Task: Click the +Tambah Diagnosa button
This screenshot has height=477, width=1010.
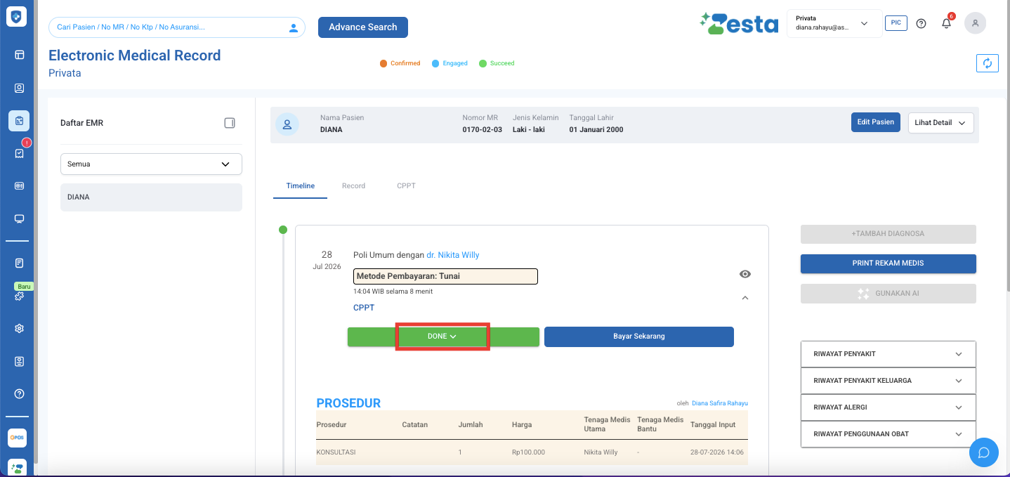Action: pos(888,234)
